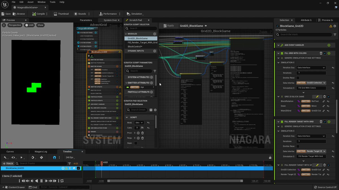The height and width of the screenshot is (190, 339).
Task: Click the add TRACK button
Action: (8, 163)
